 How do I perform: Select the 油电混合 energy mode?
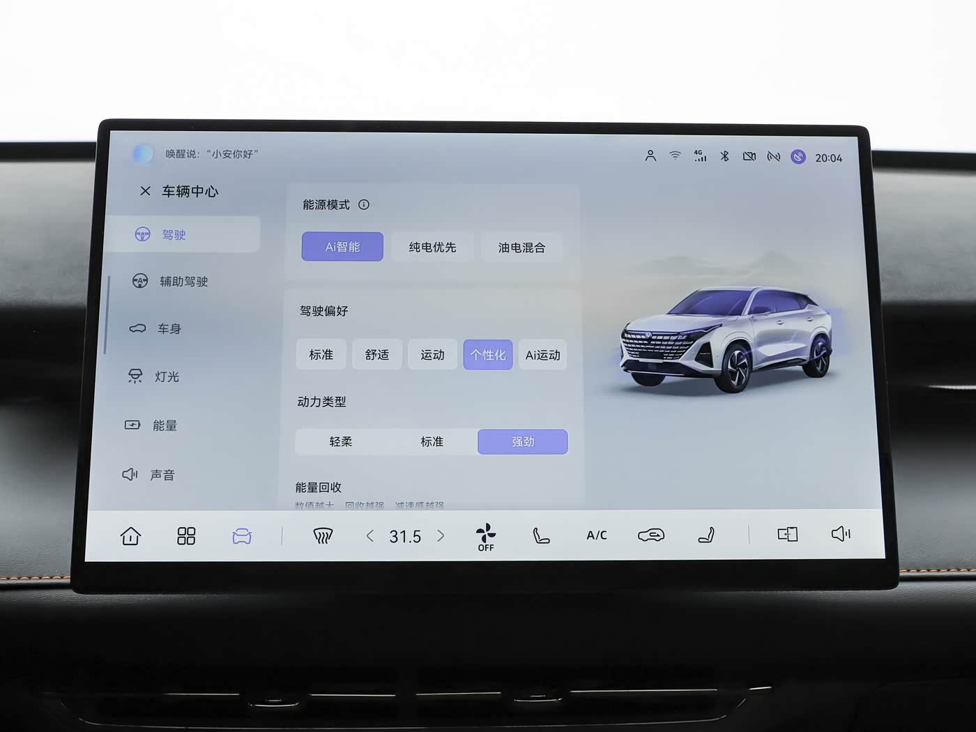click(521, 247)
